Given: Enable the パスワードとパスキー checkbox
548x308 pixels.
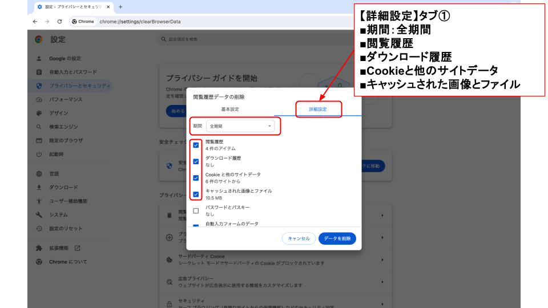Looking at the screenshot, I should click(196, 211).
